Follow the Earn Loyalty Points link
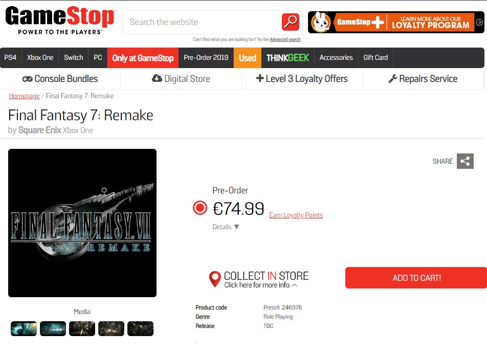Image resolution: width=487 pixels, height=355 pixels. tap(296, 215)
